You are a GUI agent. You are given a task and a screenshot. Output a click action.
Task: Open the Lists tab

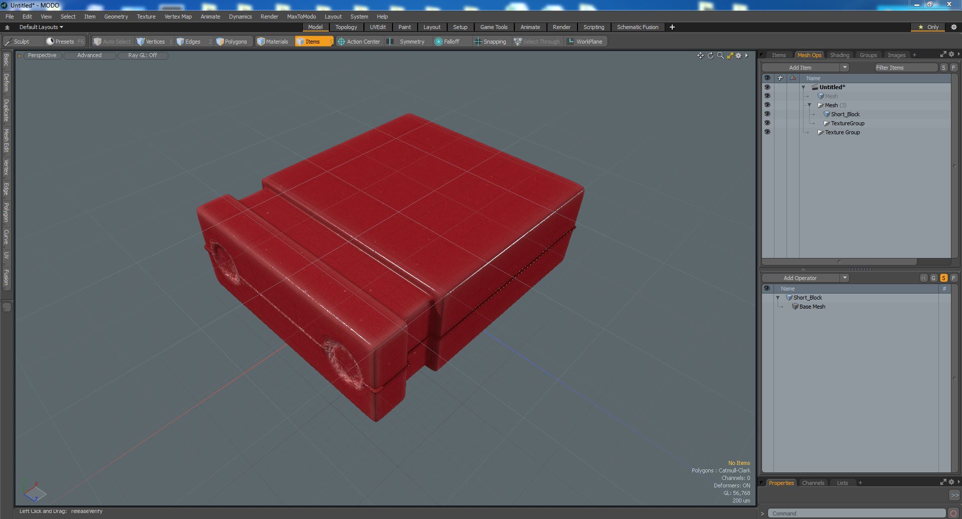tap(842, 483)
